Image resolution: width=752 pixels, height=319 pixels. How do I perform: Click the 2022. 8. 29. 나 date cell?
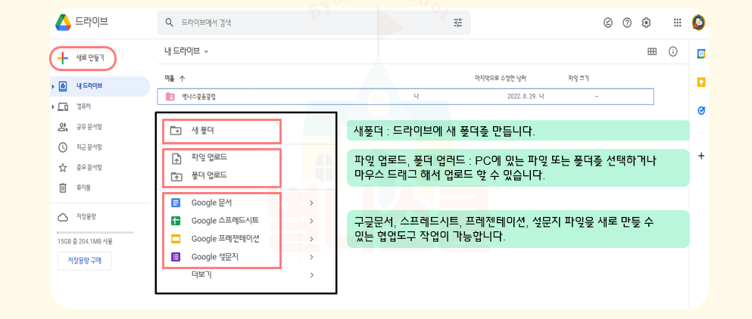click(x=525, y=96)
